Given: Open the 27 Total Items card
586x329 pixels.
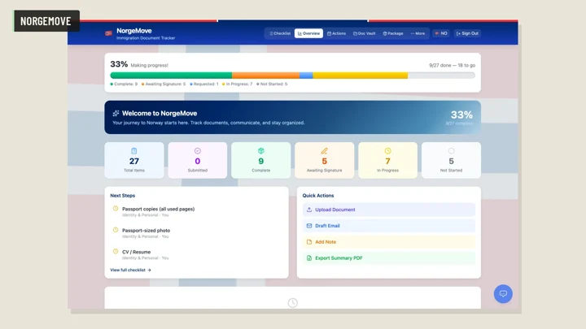Looking at the screenshot, I should [x=134, y=160].
